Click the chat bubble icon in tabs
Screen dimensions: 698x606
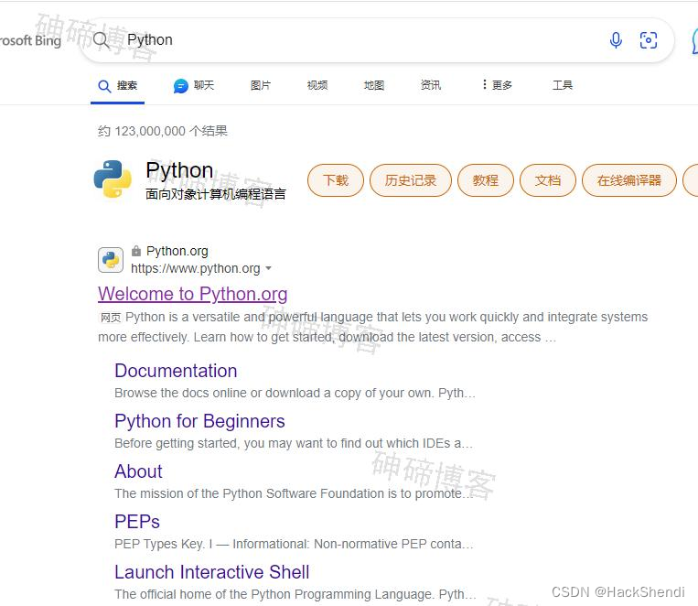[x=181, y=85]
